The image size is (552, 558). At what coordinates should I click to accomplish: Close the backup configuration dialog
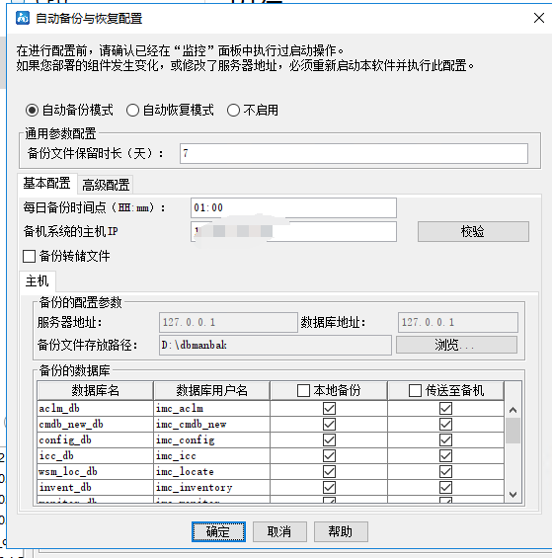539,18
